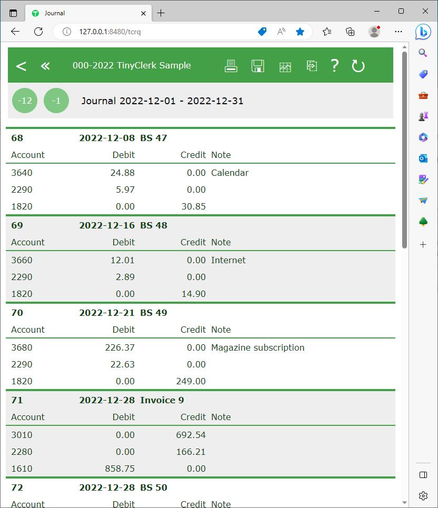Print the journal using printer icon
The height and width of the screenshot is (508, 438).
click(x=231, y=66)
